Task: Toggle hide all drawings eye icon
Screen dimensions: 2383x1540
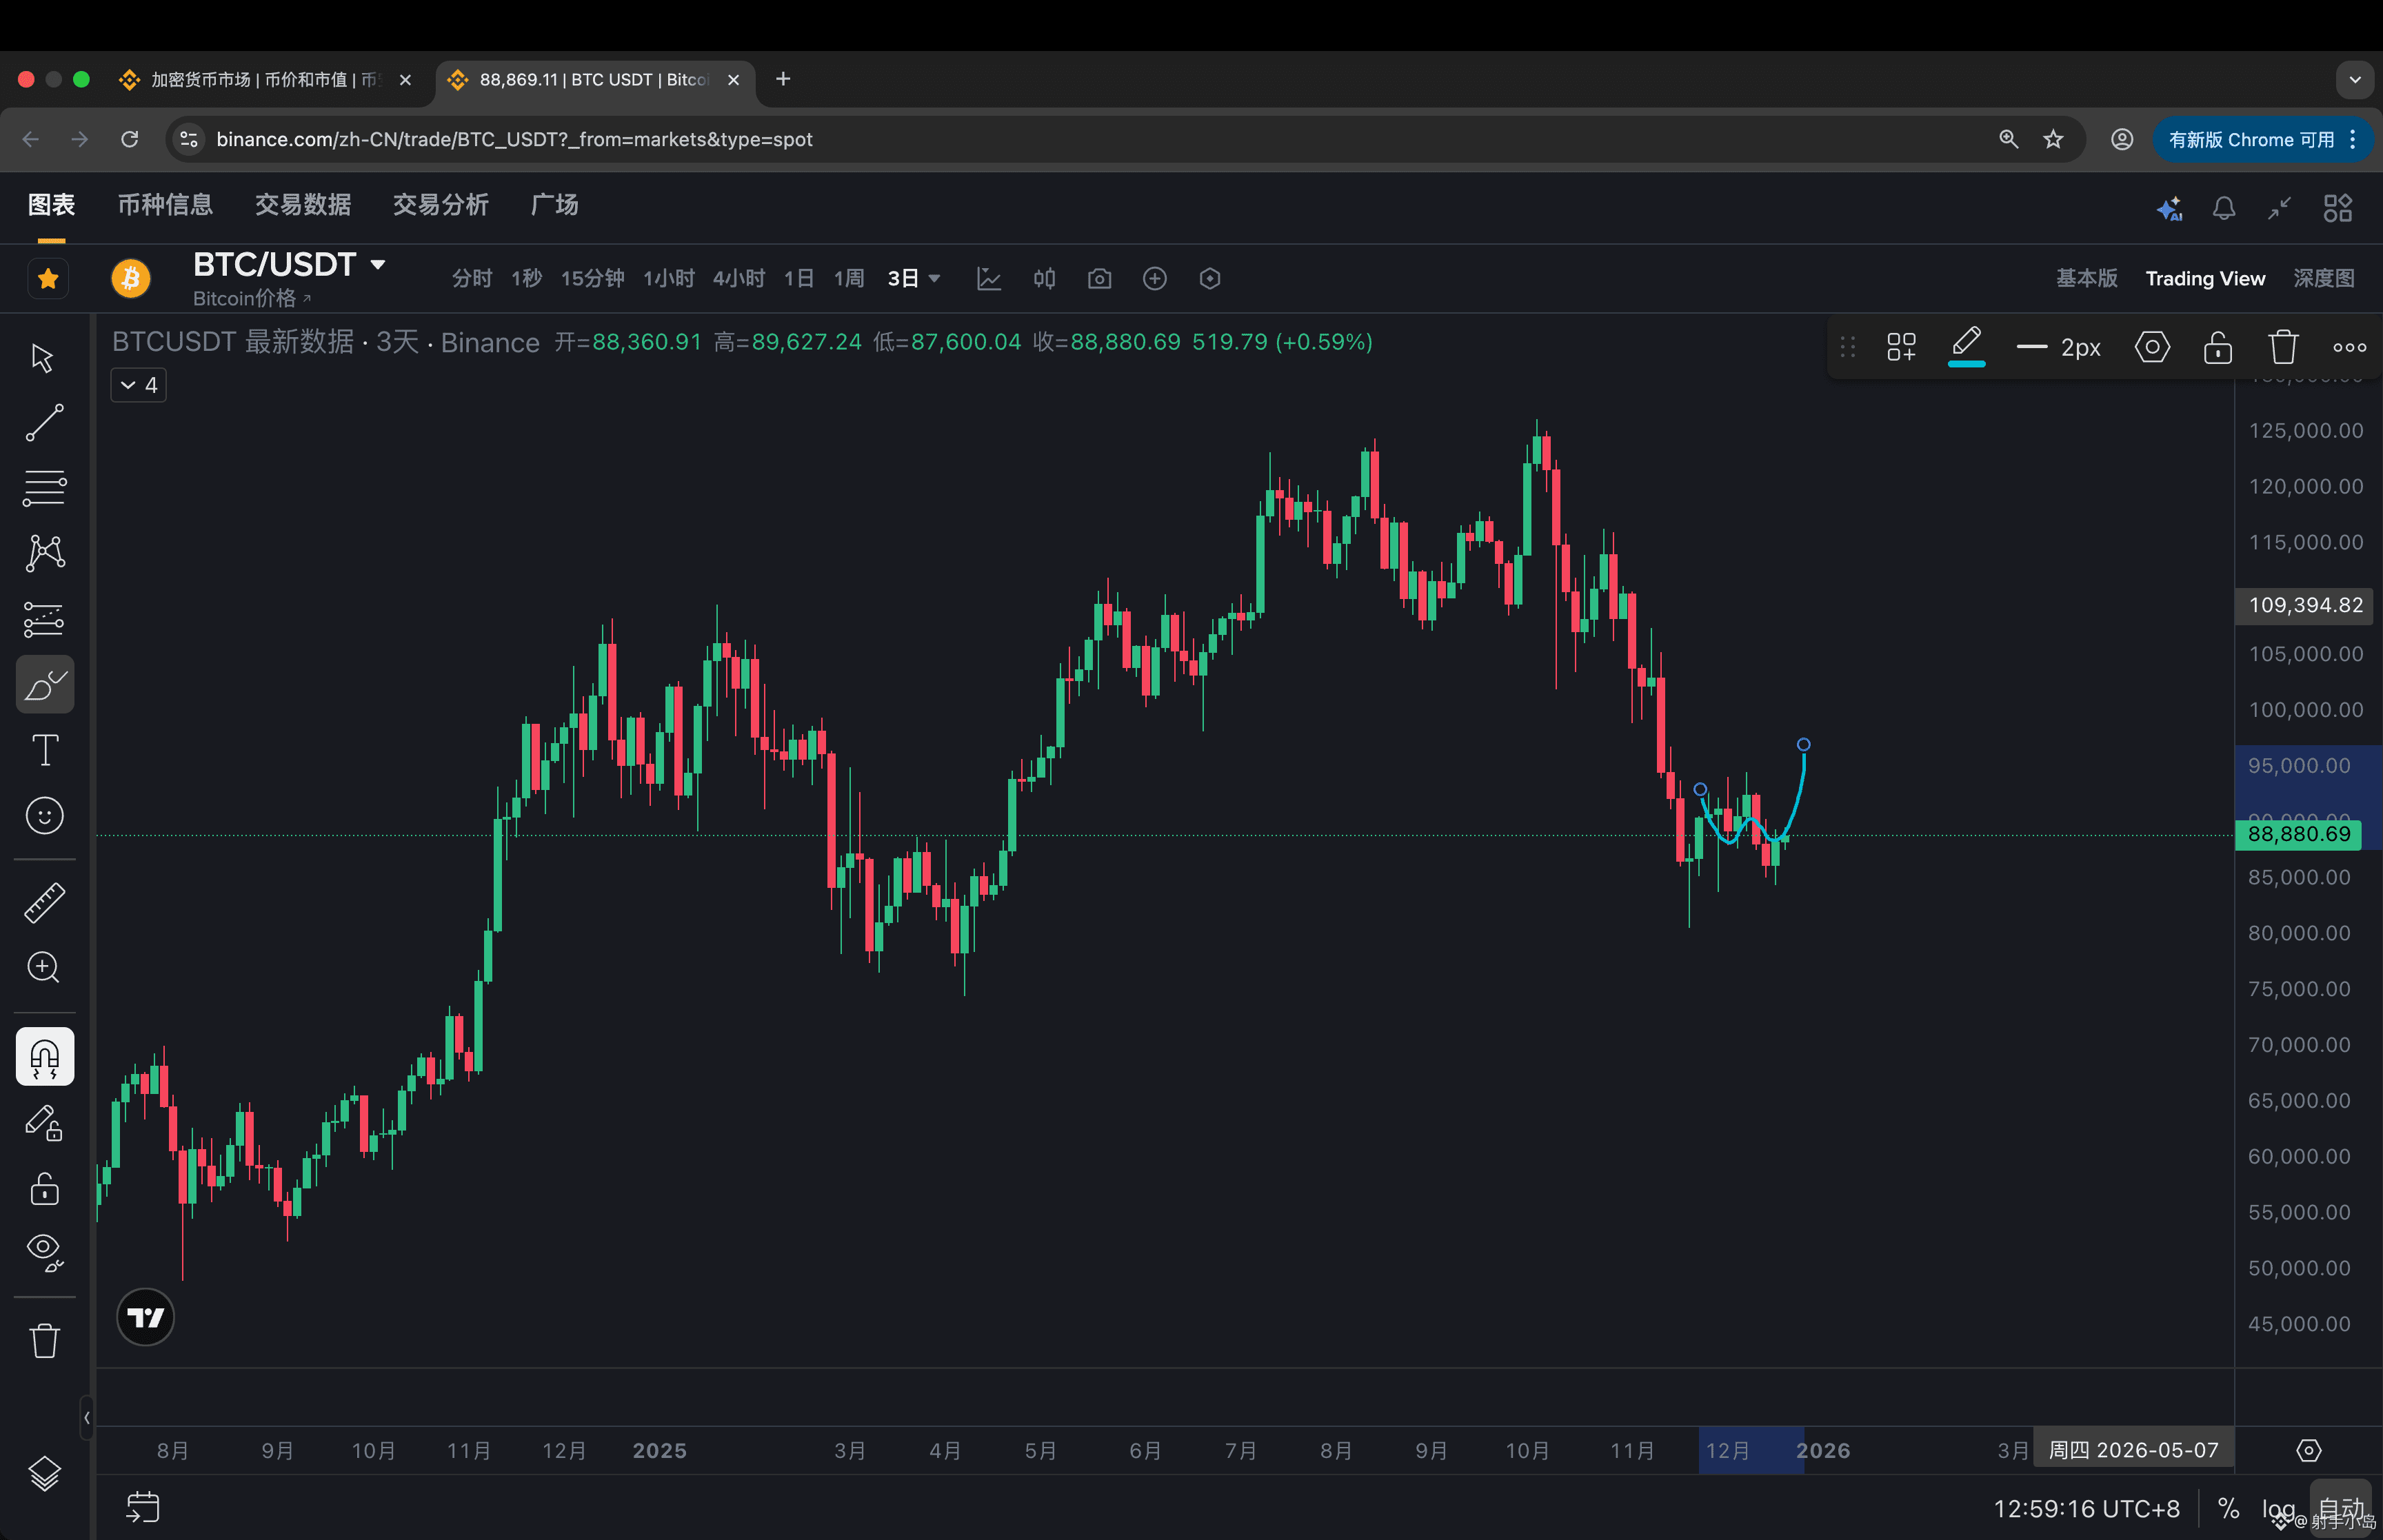Action: click(44, 1251)
